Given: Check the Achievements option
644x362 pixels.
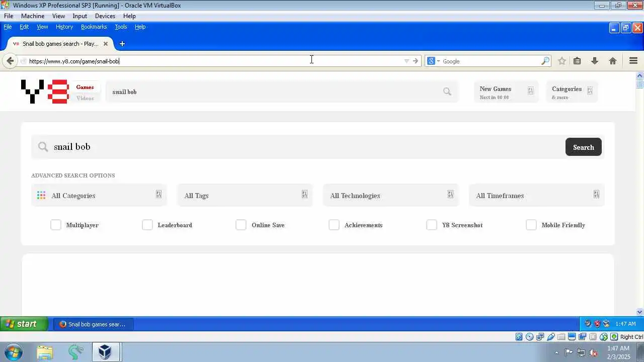Looking at the screenshot, I should click(334, 225).
